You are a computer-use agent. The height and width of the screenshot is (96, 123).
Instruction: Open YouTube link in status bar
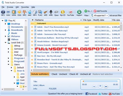114,94
